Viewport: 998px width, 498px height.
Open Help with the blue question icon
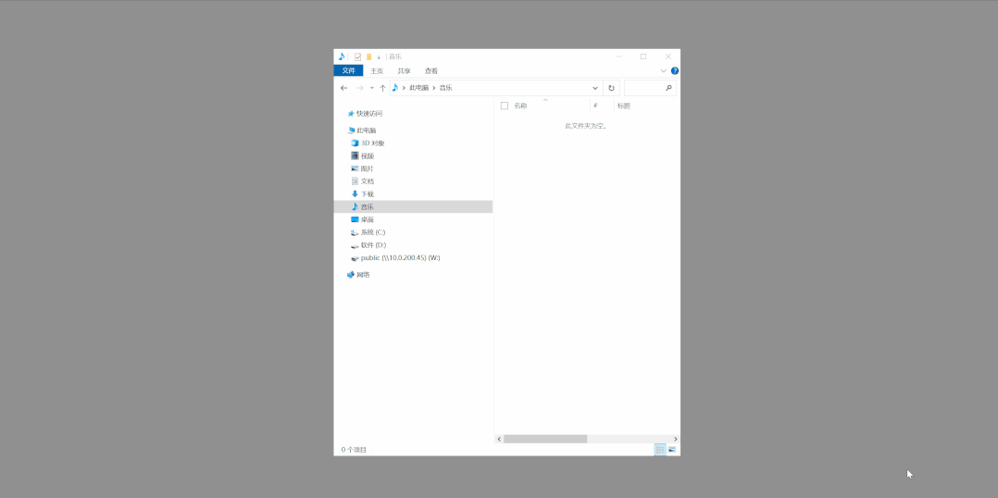675,70
